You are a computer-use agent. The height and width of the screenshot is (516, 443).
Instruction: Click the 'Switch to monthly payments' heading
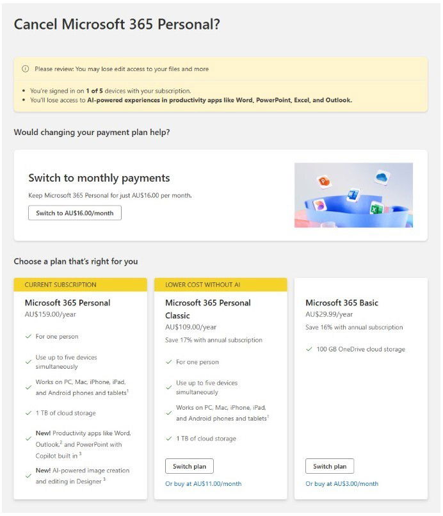[x=99, y=178]
